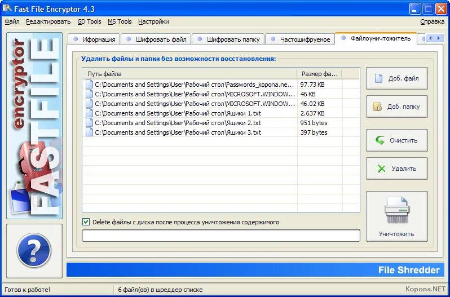Open the Редактировать menu
Screen dimensions: 450x297
(48, 21)
